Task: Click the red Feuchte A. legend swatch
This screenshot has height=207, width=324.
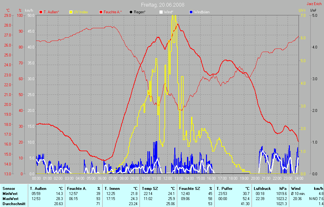Action: click(101, 12)
